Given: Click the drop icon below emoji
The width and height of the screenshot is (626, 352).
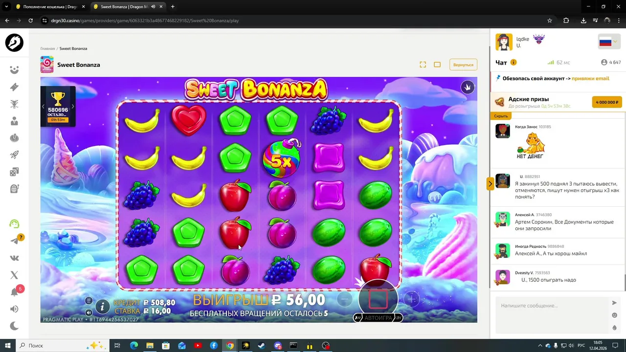Looking at the screenshot, I should pos(615,328).
